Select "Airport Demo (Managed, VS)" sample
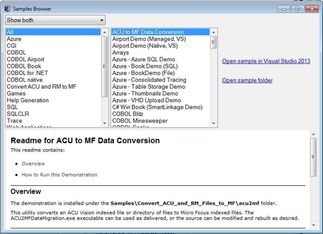 (160, 39)
